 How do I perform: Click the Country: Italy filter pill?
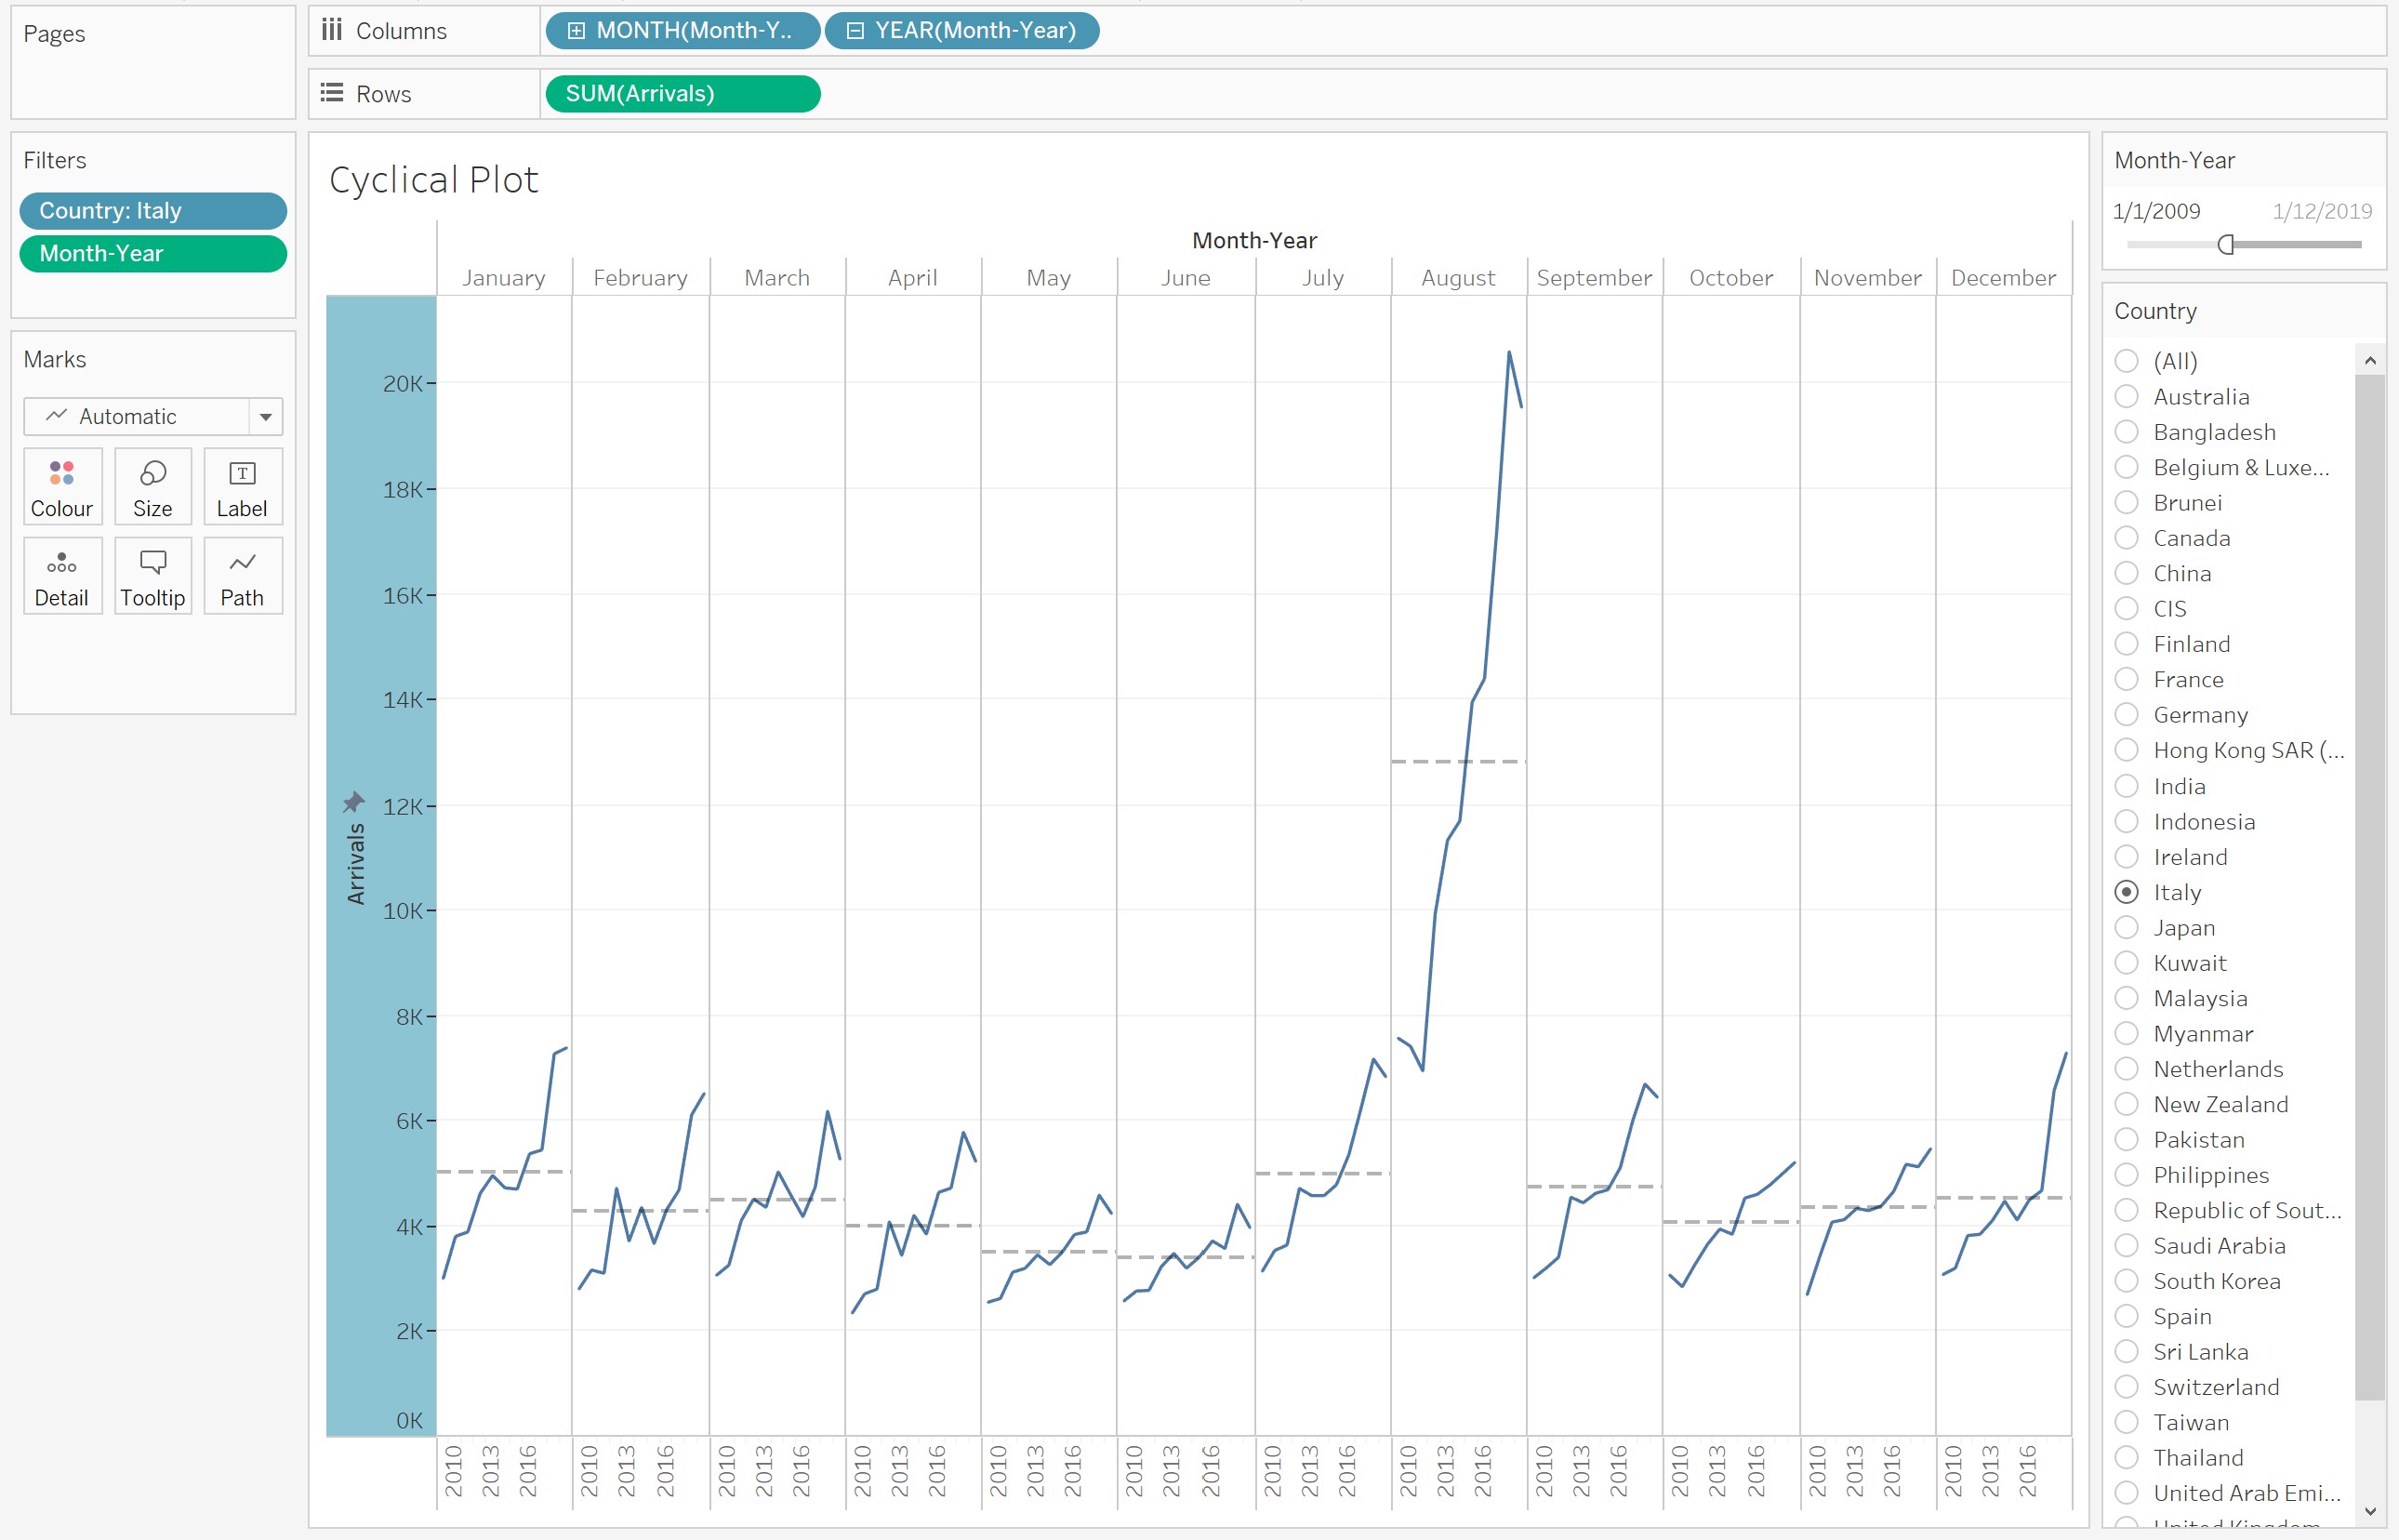(152, 210)
